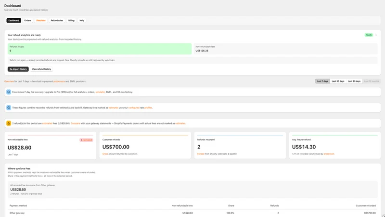Collapse the refund analytics ready card
The width and height of the screenshot is (385, 217).
[x=376, y=35]
